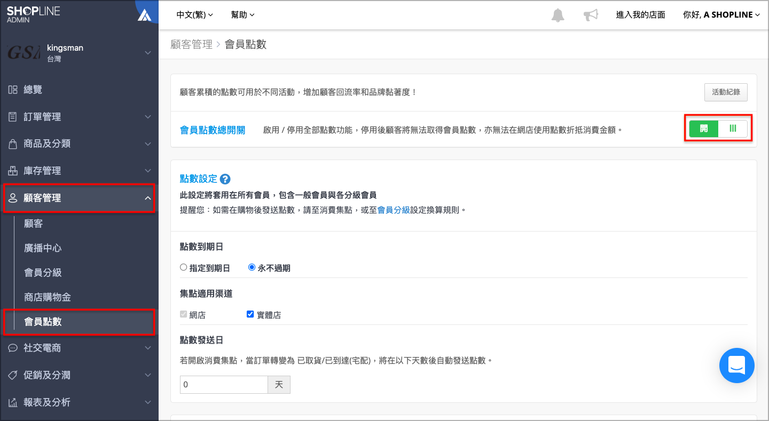
Task: Open the 幫助 help dropdown
Action: pyautogui.click(x=243, y=15)
